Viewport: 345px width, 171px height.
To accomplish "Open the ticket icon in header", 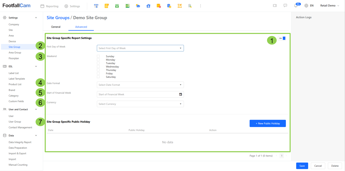I will coord(275,6).
